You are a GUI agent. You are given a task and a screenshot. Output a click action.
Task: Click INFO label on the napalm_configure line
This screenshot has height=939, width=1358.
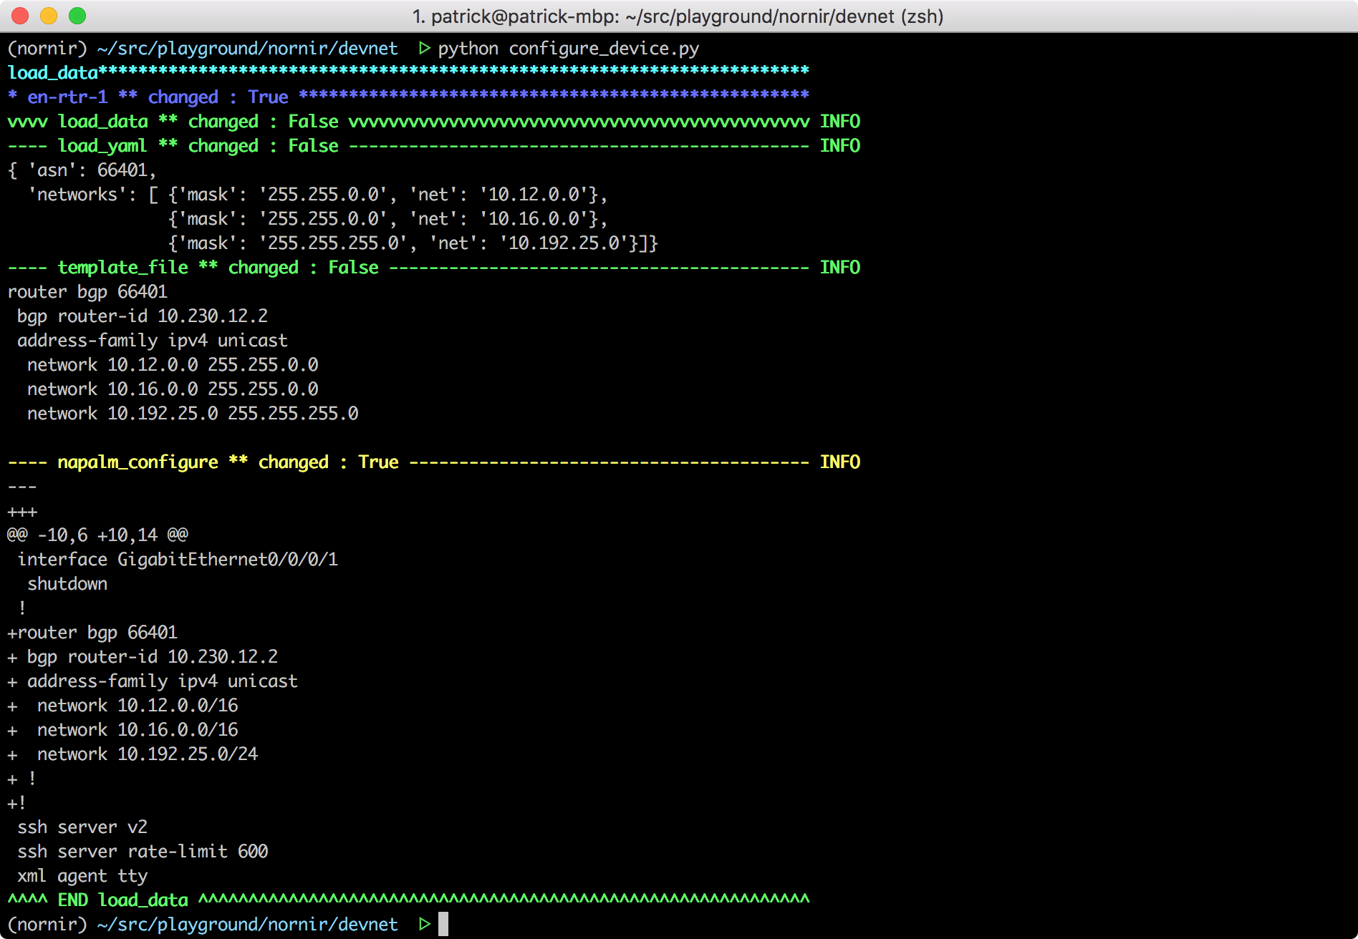point(839,462)
